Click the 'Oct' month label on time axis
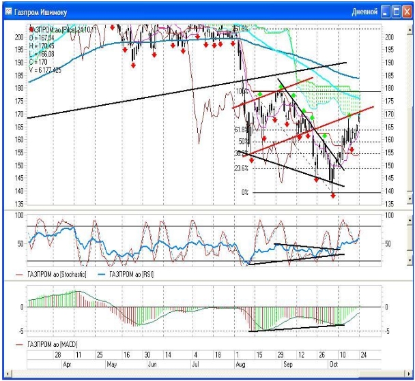 334,365
